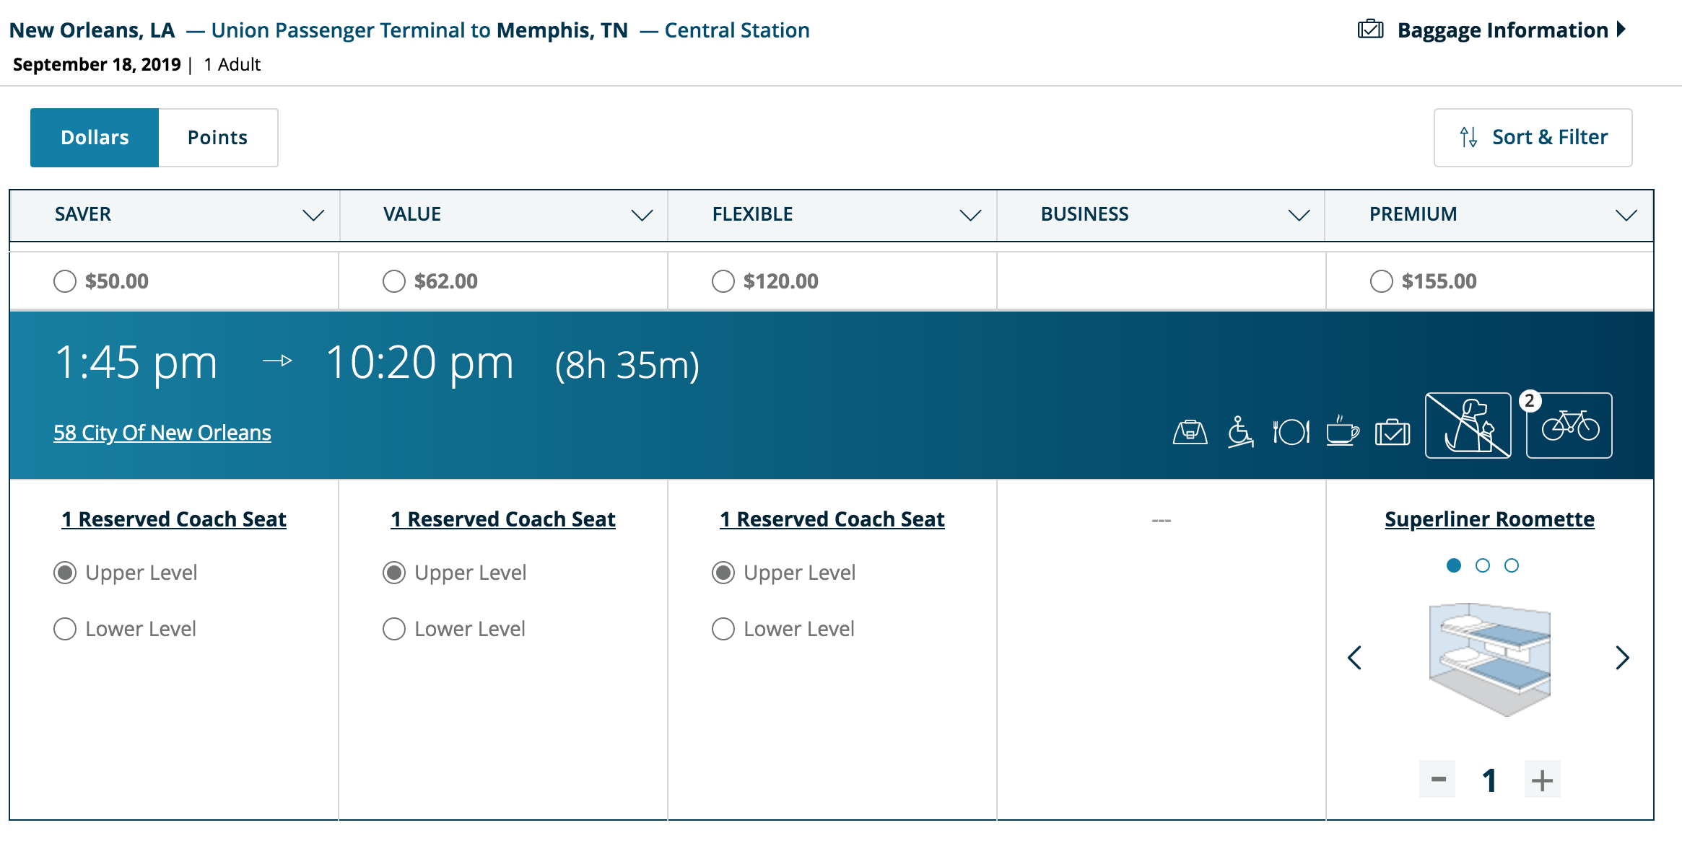Show next Superliner Roomette image
Screen dimensions: 1682x851
[x=1622, y=658]
